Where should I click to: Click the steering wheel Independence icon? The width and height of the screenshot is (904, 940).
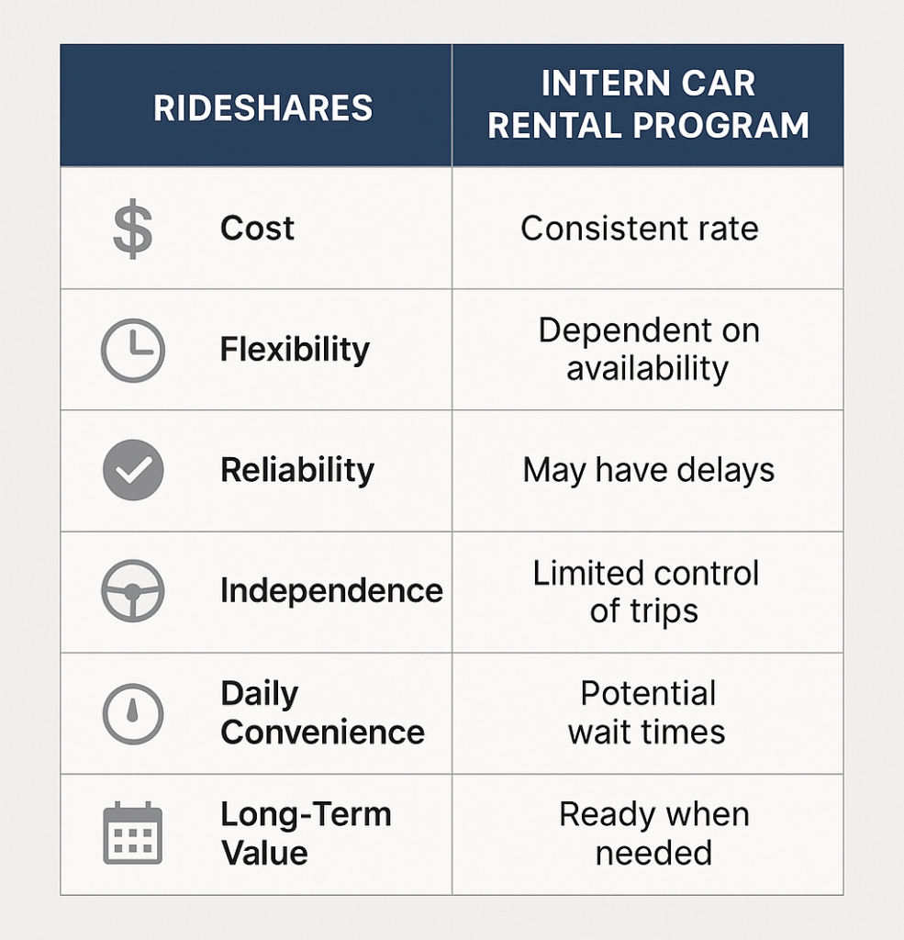(132, 590)
